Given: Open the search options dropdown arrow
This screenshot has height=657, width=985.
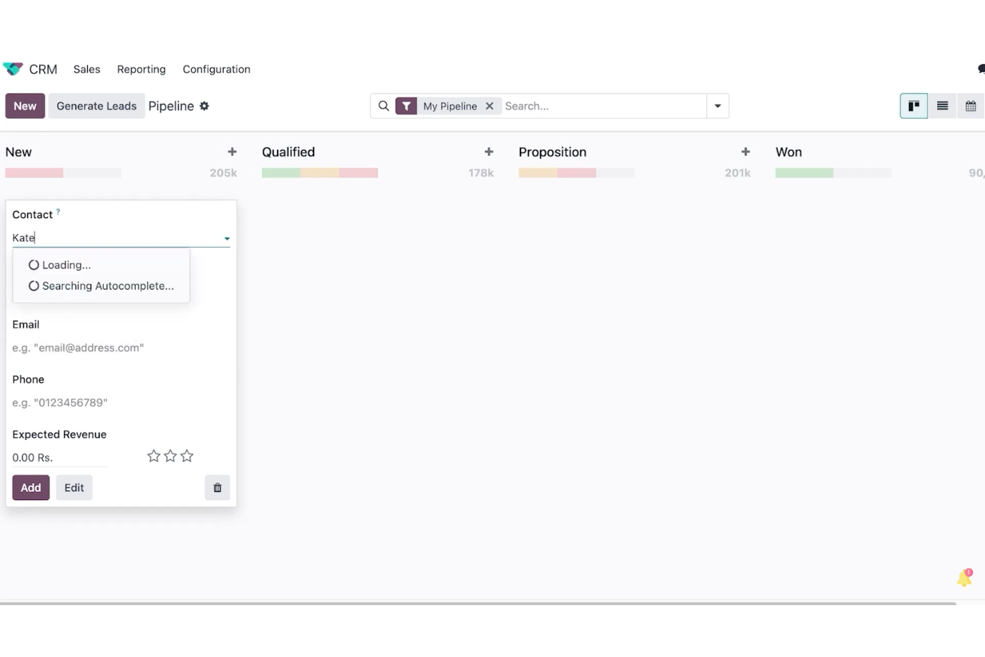Looking at the screenshot, I should (x=717, y=106).
